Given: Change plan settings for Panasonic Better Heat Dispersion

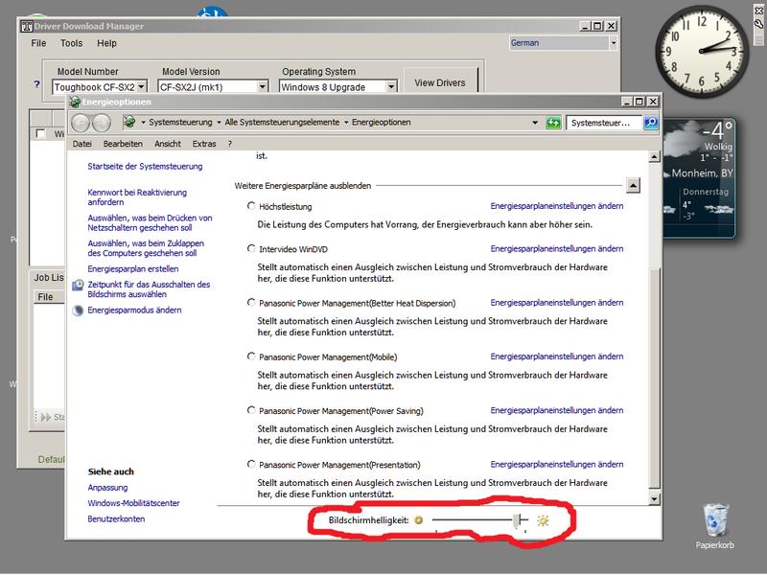Looking at the screenshot, I should click(x=557, y=302).
